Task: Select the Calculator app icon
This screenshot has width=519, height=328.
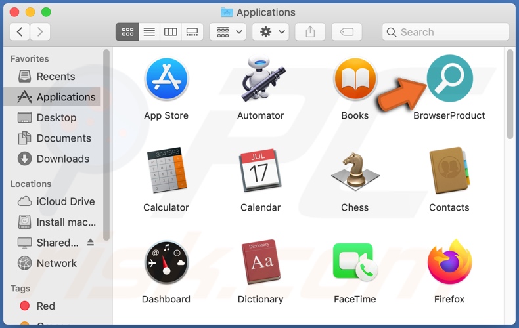Action: click(166, 170)
